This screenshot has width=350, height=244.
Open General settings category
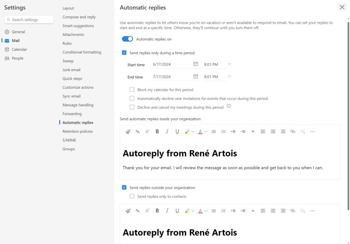(x=18, y=32)
